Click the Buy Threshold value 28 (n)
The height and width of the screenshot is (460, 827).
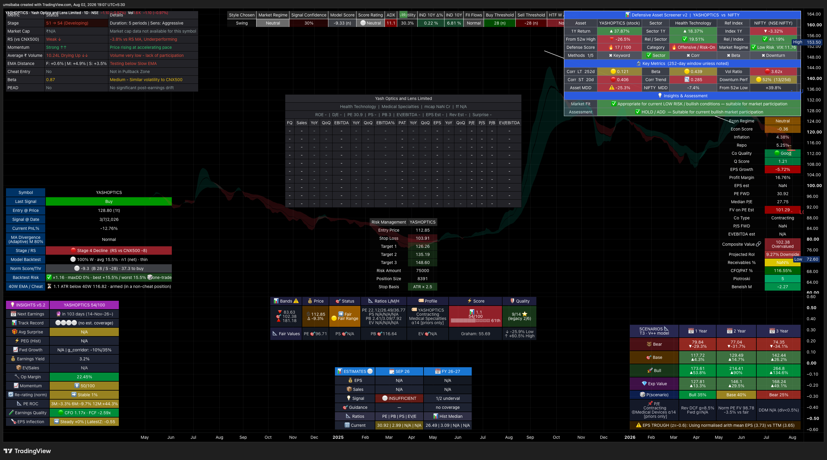point(500,23)
